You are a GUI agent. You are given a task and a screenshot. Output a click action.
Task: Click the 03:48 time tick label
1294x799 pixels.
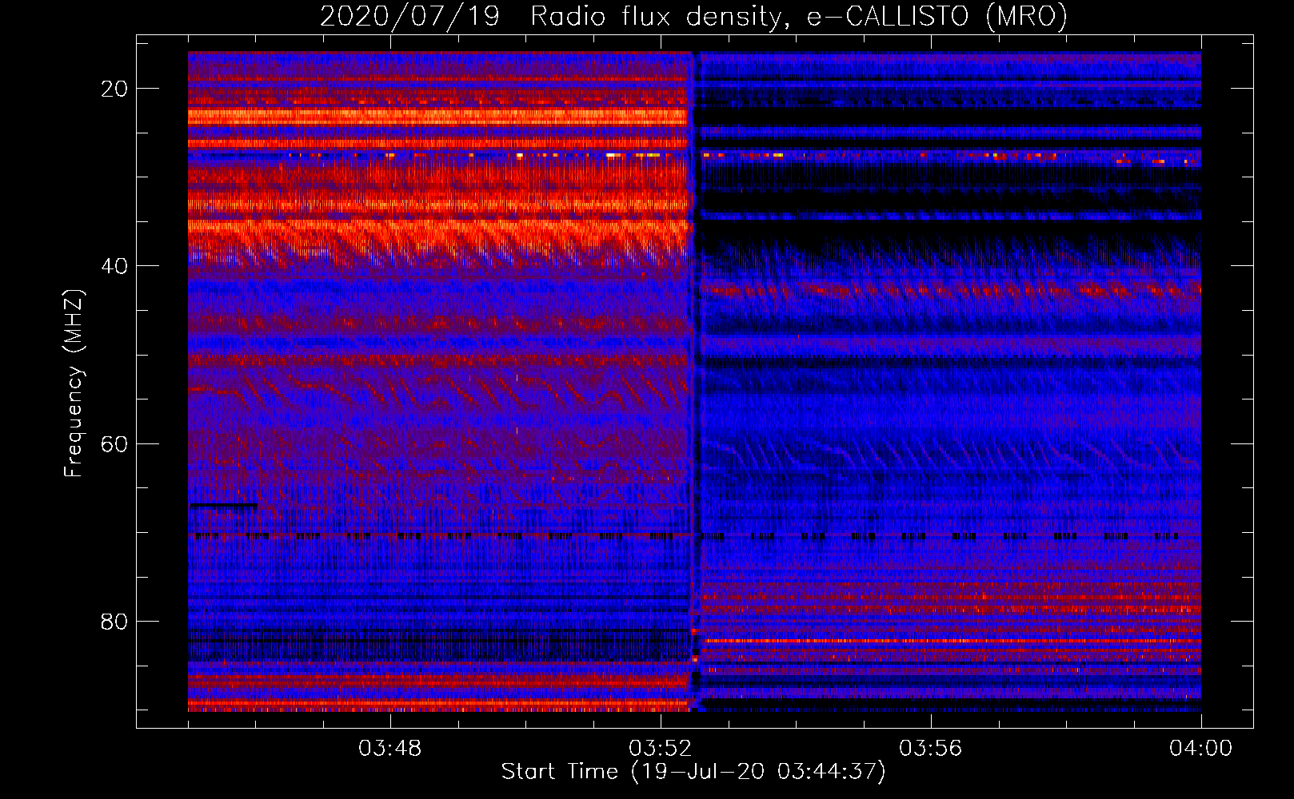click(390, 749)
